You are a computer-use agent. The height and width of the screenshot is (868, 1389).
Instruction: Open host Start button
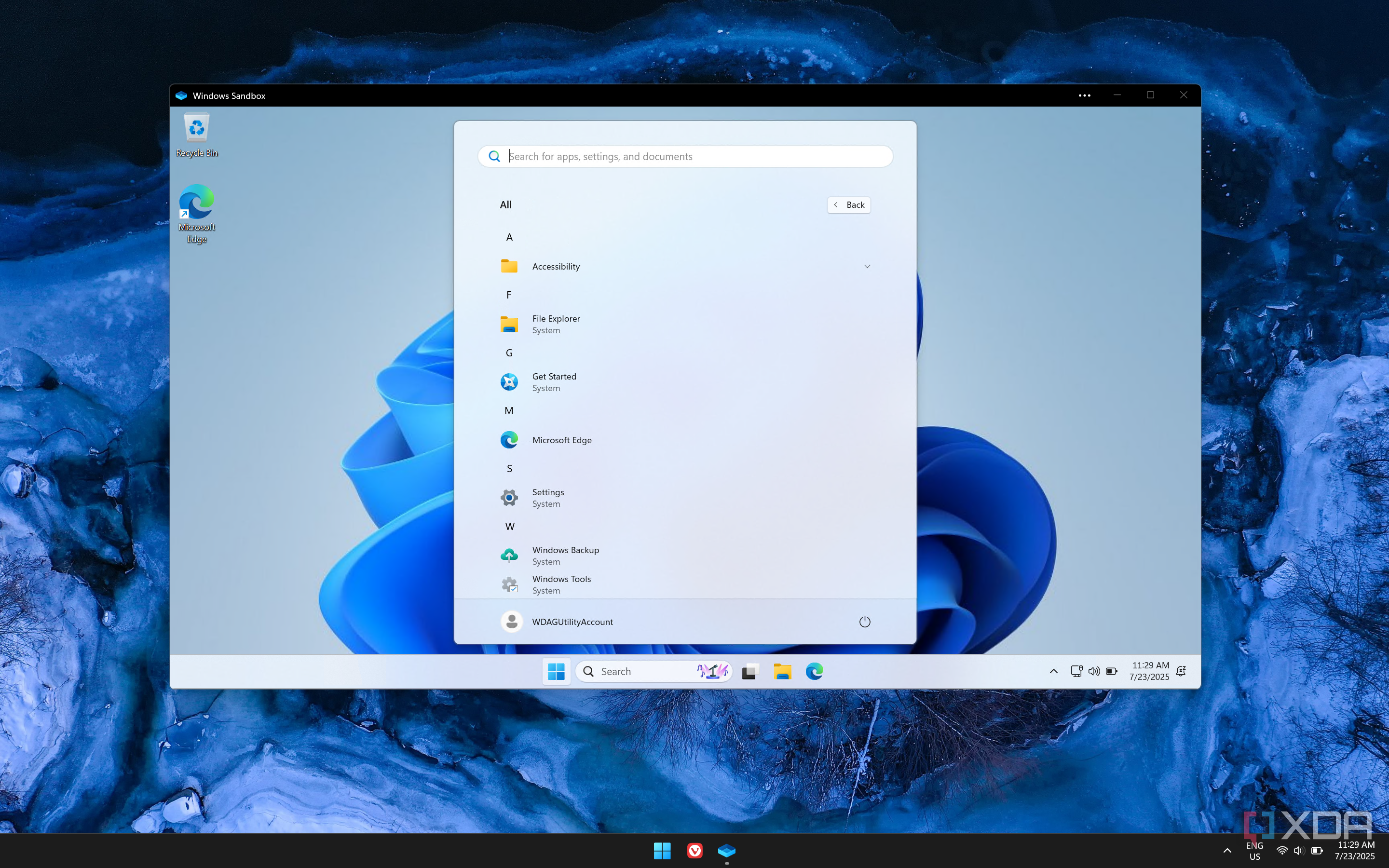662,851
